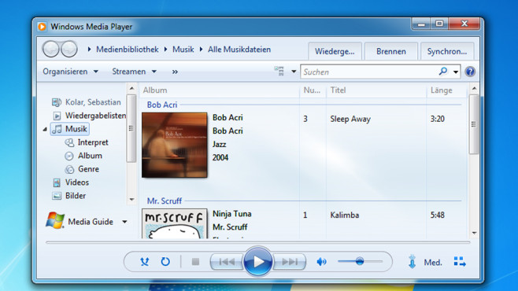Screen dimensions: 518x291
Task: Adjust the volume slider
Action: click(360, 262)
